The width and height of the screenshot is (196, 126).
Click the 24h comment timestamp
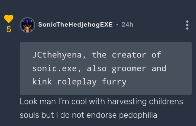[127, 24]
